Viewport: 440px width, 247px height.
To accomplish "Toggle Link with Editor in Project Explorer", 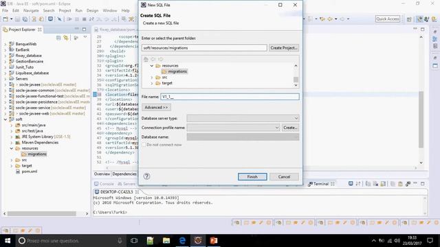I will click(66, 38).
